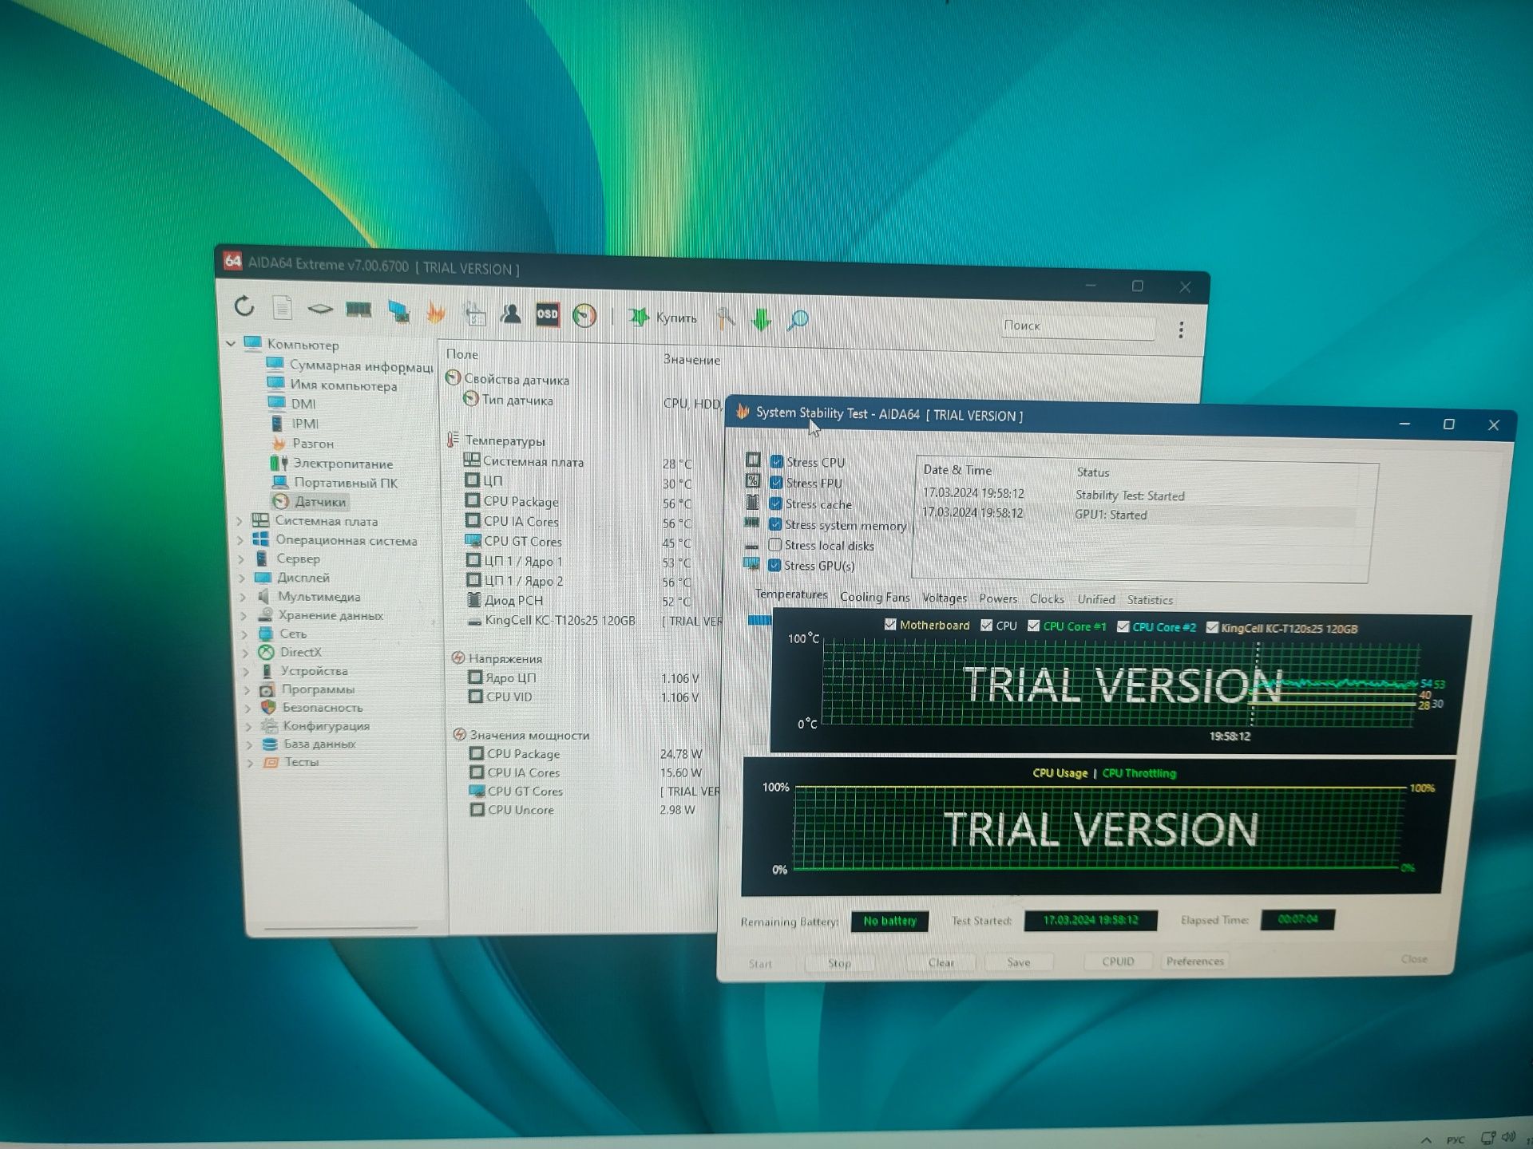
Task: Toggle Stress CPU checkbox
Action: pyautogui.click(x=776, y=461)
